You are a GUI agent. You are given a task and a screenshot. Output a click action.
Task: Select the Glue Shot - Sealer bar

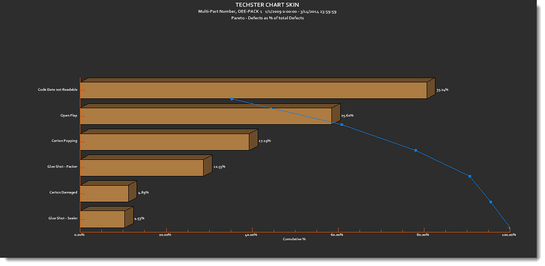[102, 219]
